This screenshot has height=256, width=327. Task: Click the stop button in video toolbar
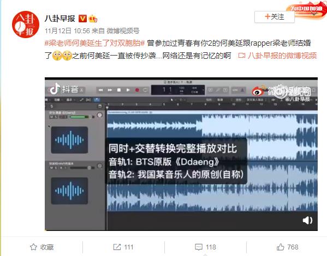pos(119,90)
